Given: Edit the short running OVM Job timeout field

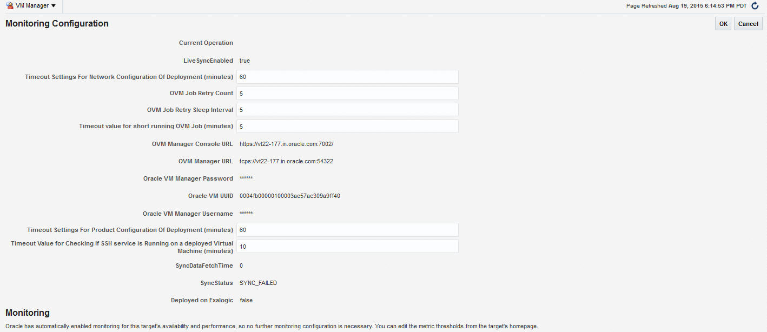Looking at the screenshot, I should [347, 126].
